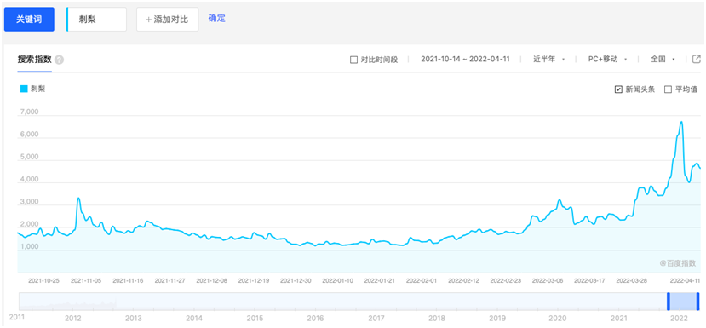Enable the 对比时间段 checkbox
Image resolution: width=706 pixels, height=328 pixels.
tap(353, 60)
